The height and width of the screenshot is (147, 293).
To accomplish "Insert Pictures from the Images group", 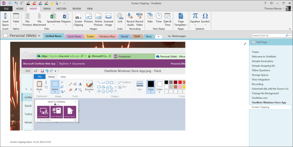I will point(88,18).
